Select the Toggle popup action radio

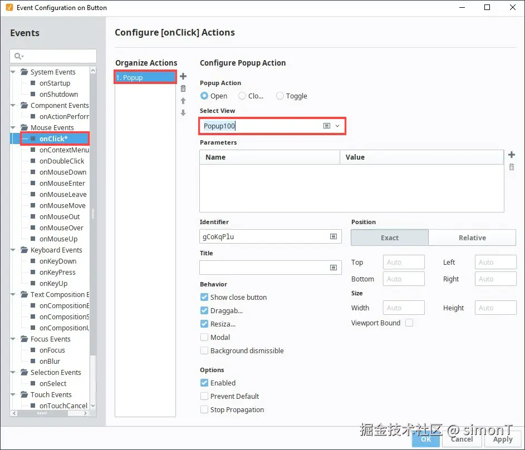(279, 96)
